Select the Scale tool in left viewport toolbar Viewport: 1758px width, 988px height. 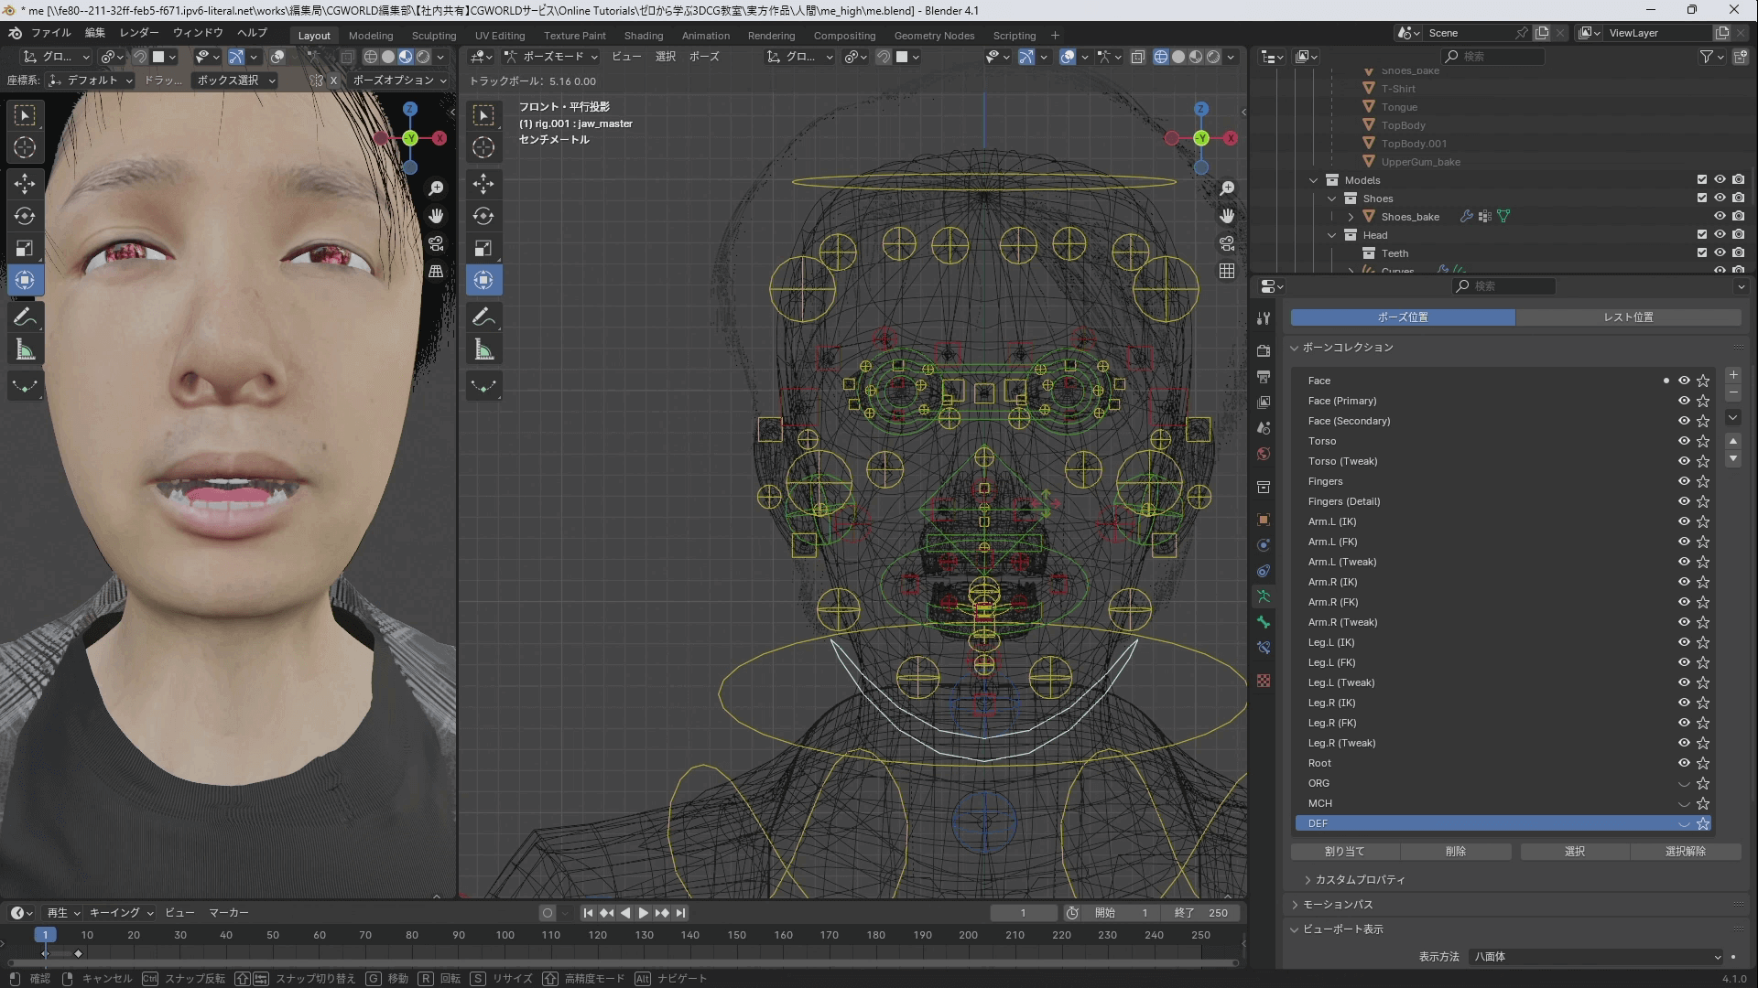tap(25, 248)
